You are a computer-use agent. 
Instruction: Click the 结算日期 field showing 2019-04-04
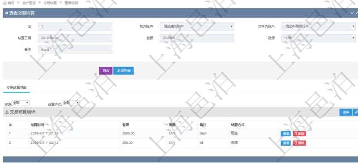(x=75, y=38)
